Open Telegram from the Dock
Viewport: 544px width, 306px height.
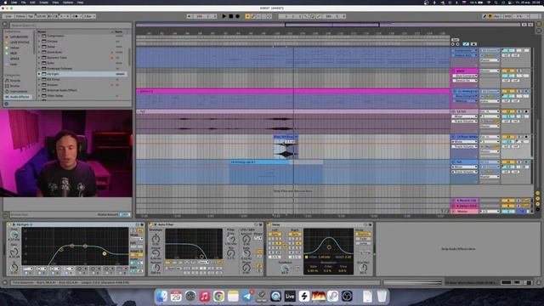point(247,297)
